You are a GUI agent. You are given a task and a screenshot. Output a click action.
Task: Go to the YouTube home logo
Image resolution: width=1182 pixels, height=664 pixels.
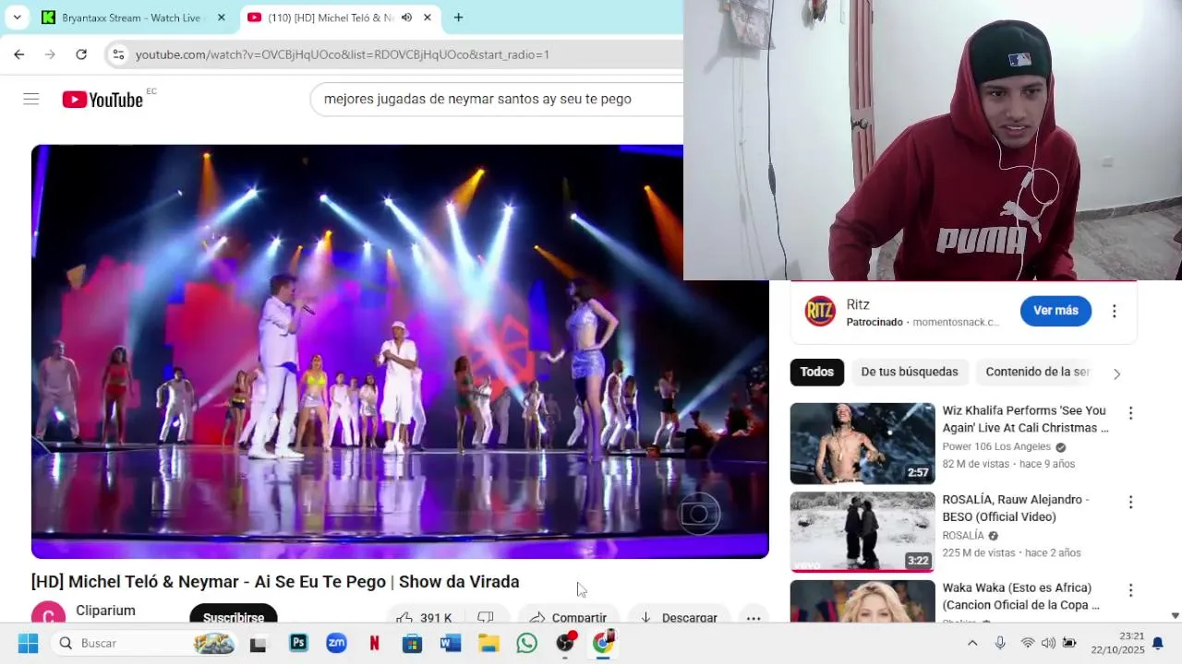coord(103,99)
